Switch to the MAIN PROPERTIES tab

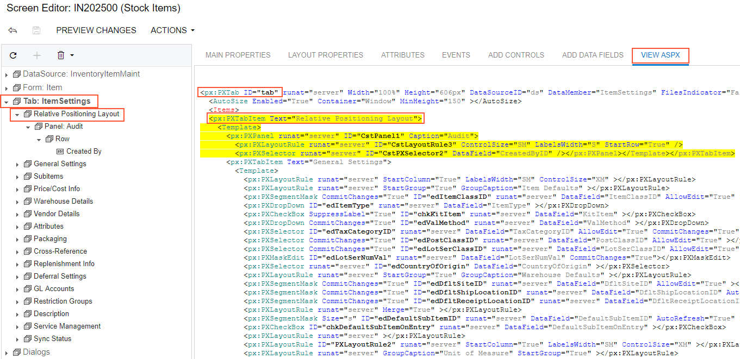pyautogui.click(x=238, y=55)
